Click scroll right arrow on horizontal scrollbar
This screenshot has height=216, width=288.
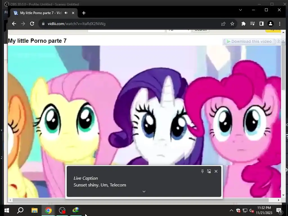click(x=279, y=200)
